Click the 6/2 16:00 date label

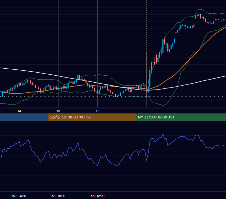tap(58, 196)
